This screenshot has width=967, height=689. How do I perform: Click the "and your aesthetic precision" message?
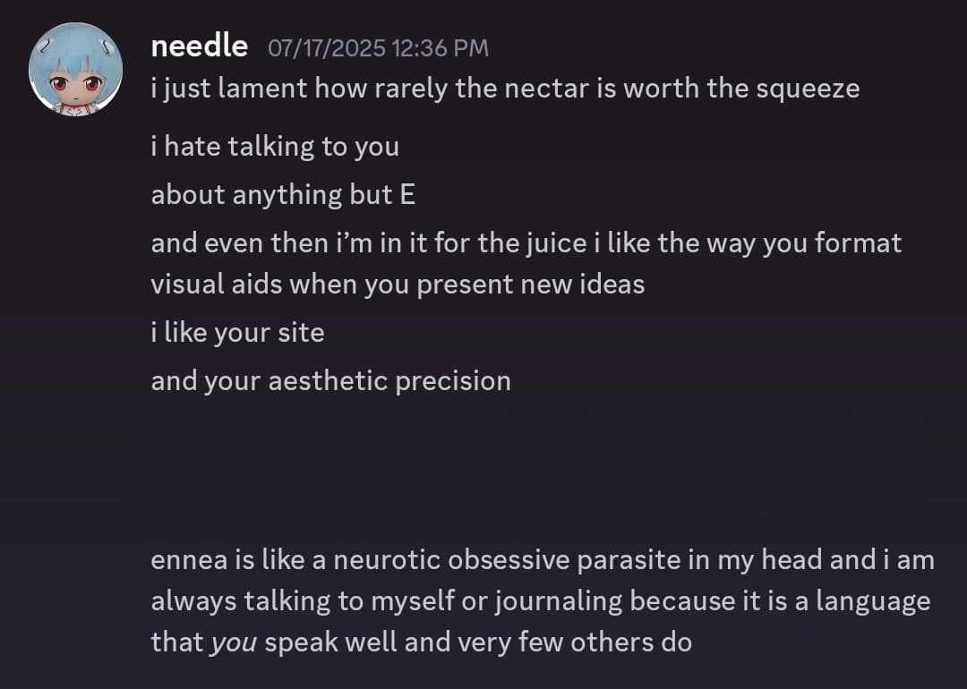[330, 381]
